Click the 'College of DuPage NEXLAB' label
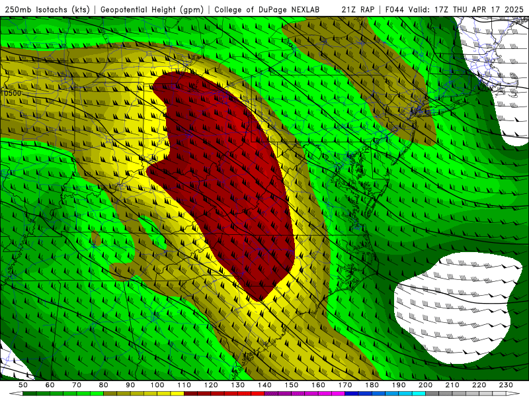This screenshot has width=529, height=397. click(x=267, y=9)
